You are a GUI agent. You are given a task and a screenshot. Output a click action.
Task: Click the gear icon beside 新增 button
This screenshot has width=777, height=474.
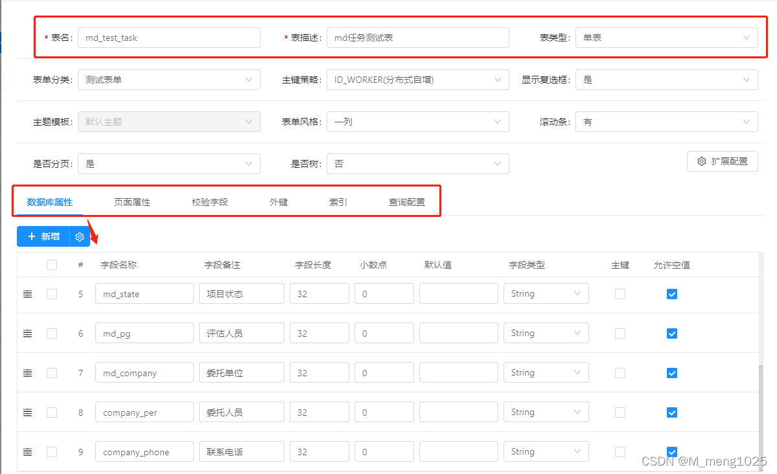pos(80,237)
